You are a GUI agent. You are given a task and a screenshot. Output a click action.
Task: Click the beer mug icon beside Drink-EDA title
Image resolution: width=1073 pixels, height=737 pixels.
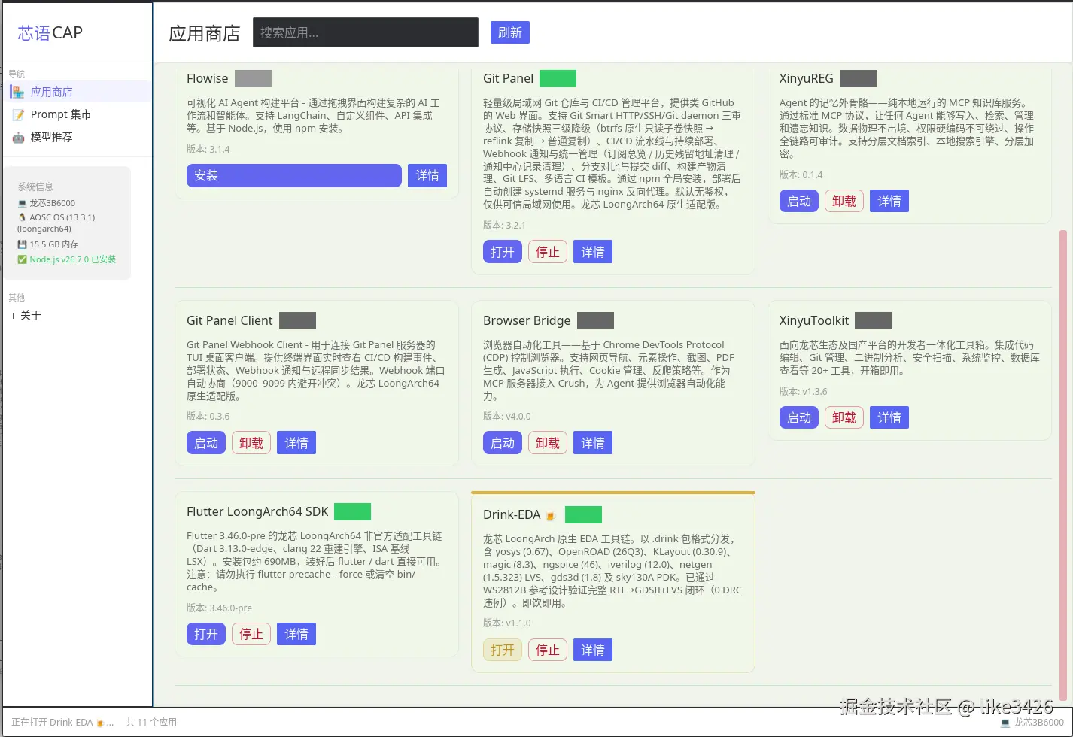click(550, 516)
